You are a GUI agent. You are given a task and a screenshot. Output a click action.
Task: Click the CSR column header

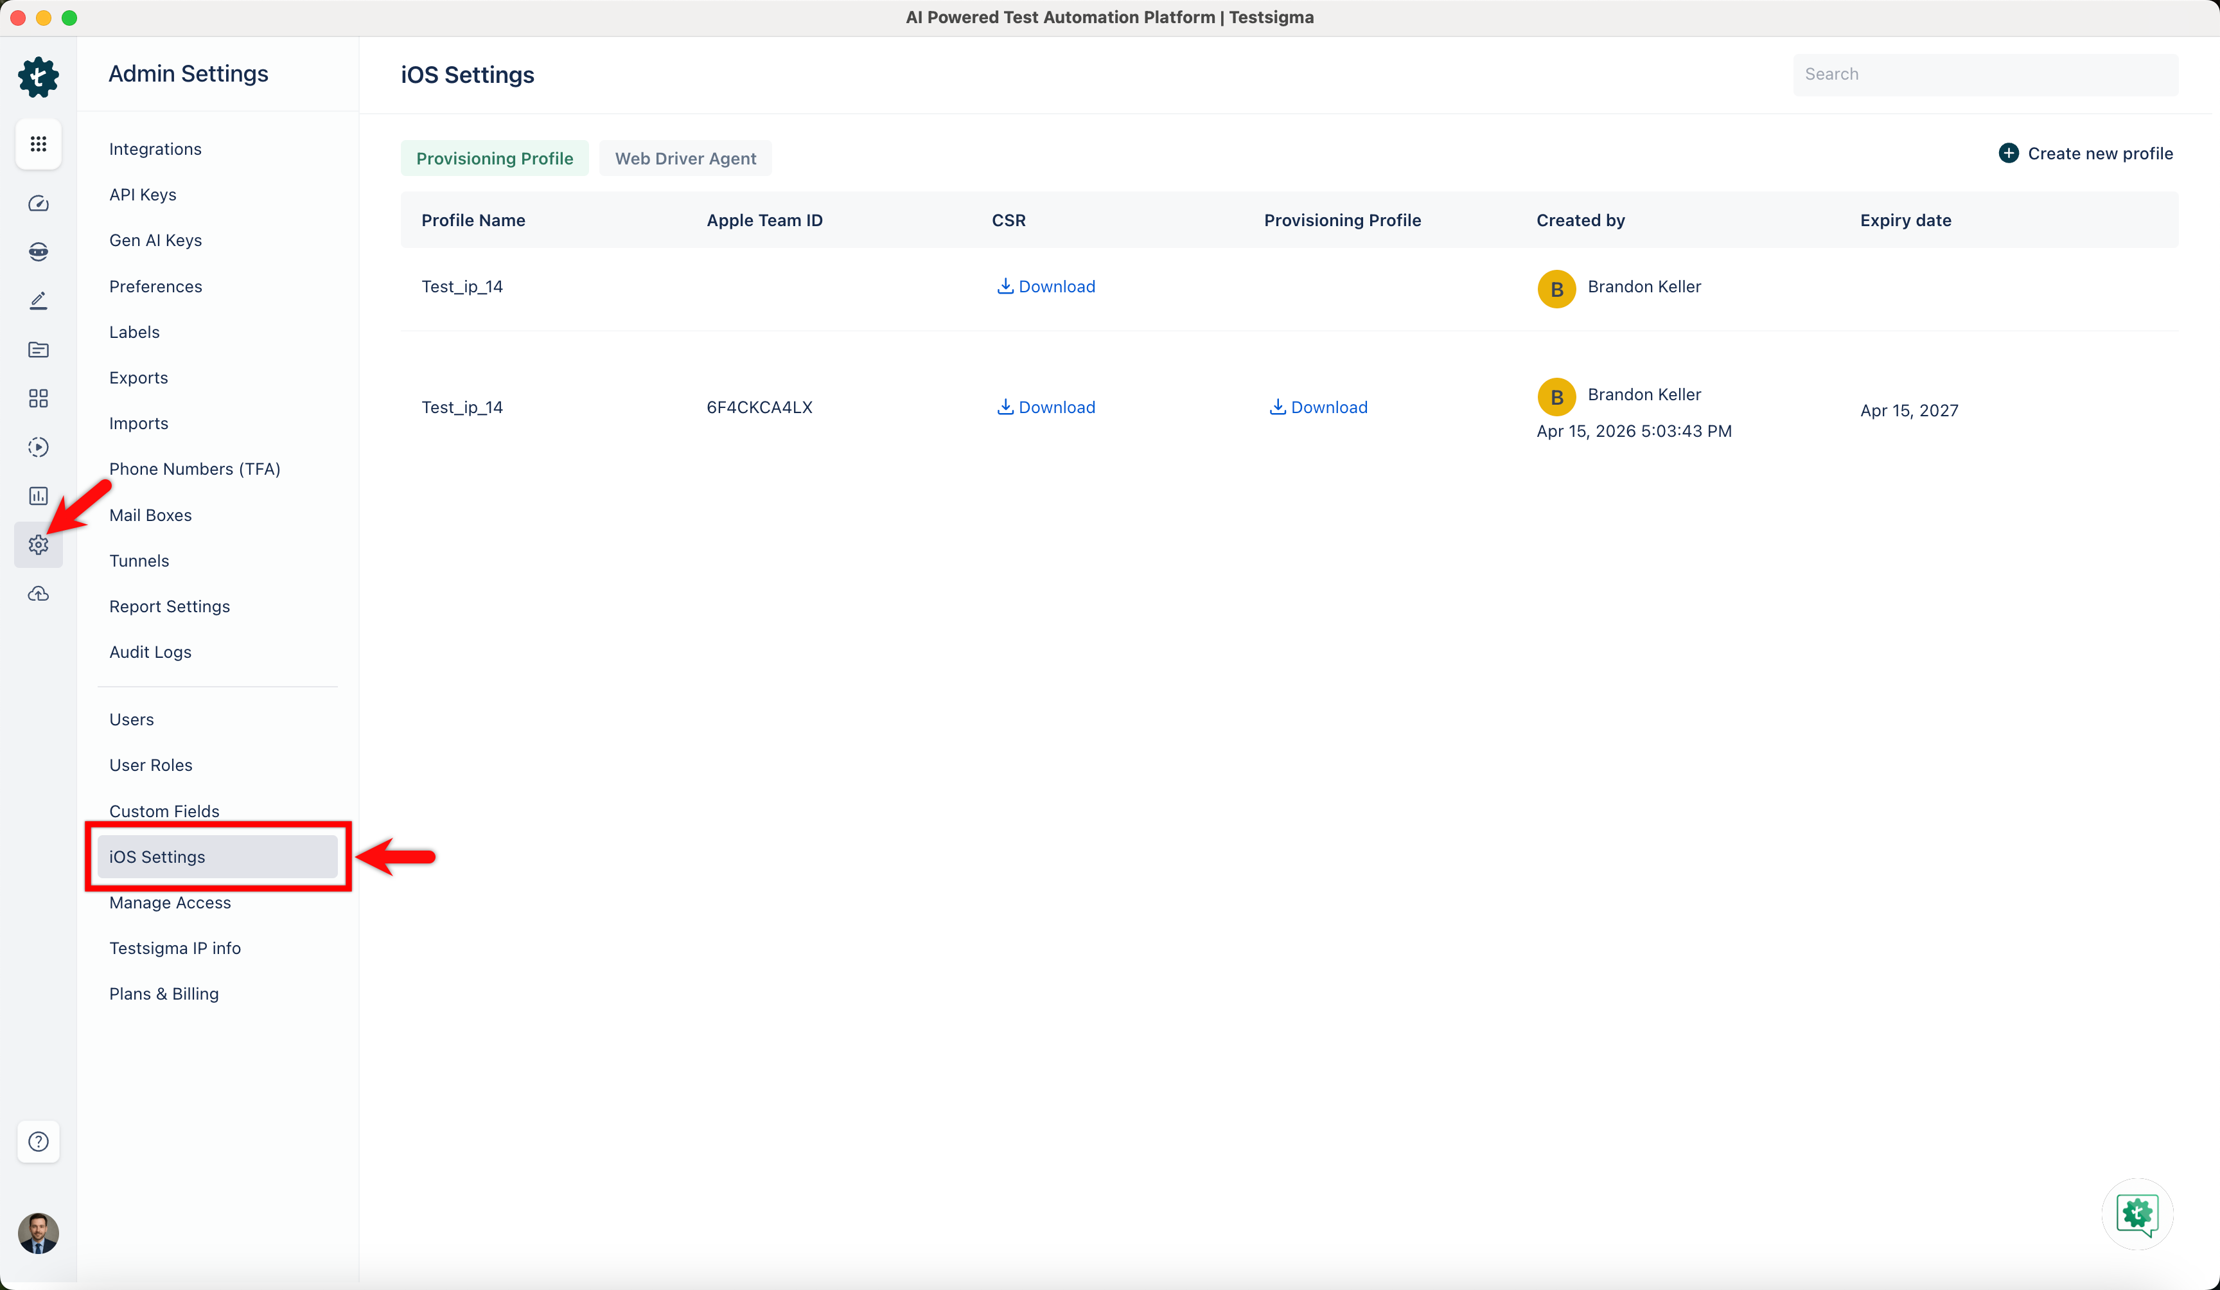pyautogui.click(x=1009, y=220)
